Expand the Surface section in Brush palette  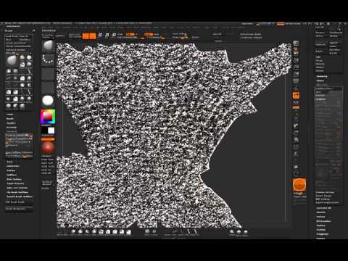11,170
